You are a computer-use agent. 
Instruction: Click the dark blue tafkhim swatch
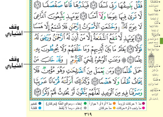(x=40, y=103)
